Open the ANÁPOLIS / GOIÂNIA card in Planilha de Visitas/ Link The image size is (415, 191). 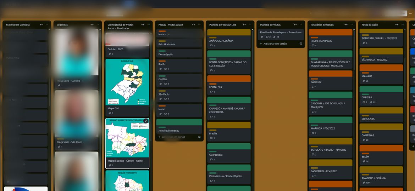(x=228, y=41)
